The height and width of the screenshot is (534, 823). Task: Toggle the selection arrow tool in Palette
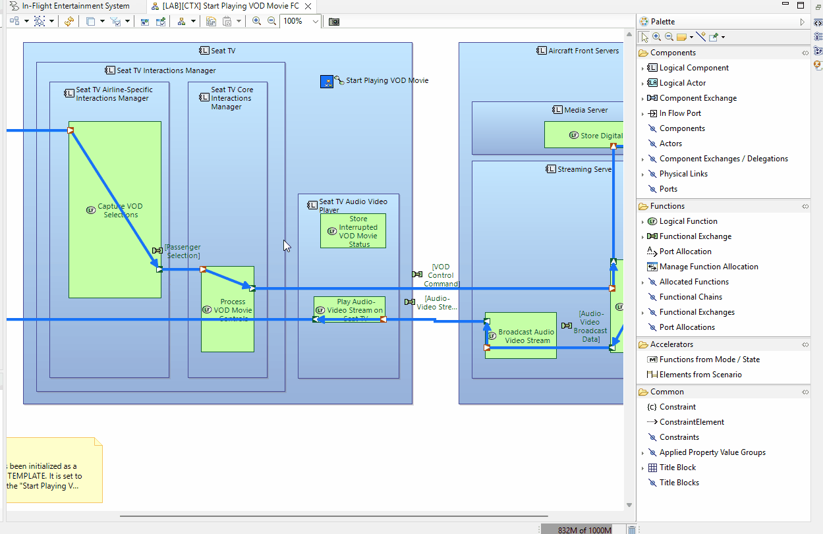click(644, 37)
